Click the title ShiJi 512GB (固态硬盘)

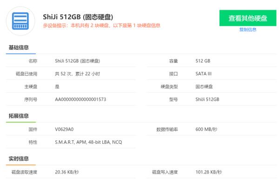point(78,17)
